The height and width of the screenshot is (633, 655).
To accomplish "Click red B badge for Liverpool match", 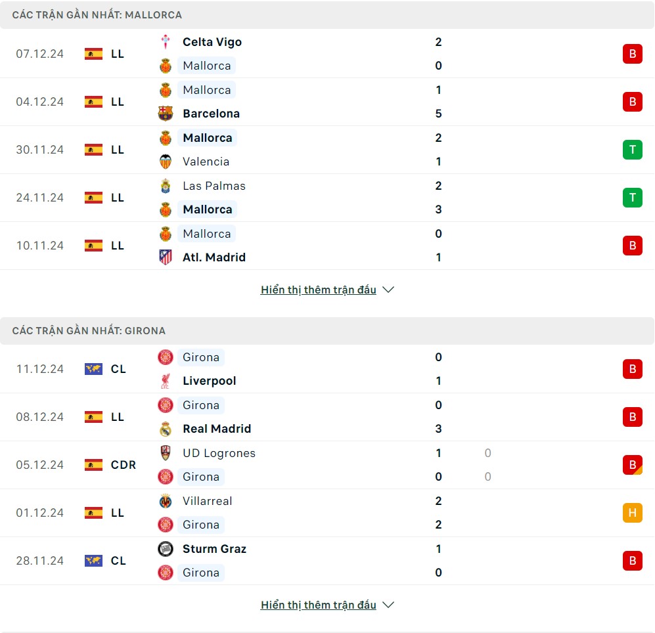I will tap(632, 369).
